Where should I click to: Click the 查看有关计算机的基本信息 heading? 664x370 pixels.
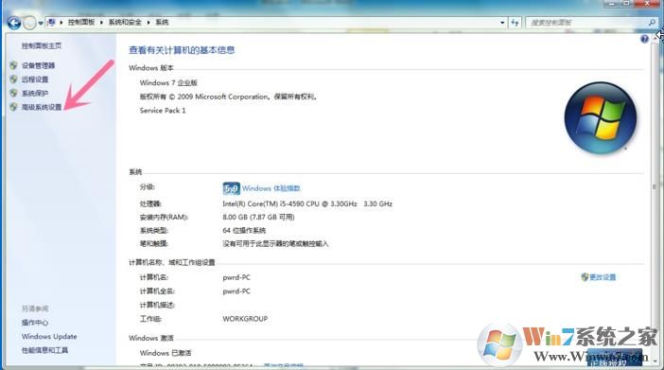pyautogui.click(x=182, y=50)
